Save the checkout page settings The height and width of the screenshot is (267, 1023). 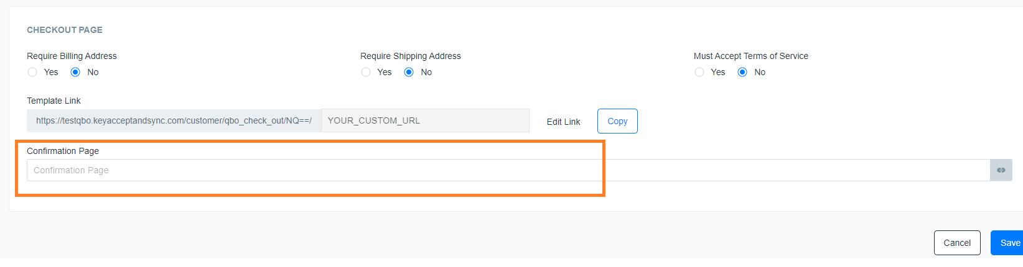(1008, 243)
